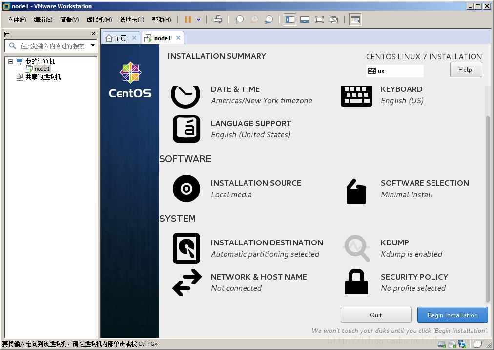The width and height of the screenshot is (494, 350).
Task: Select node1 in the library tree
Action: point(42,69)
